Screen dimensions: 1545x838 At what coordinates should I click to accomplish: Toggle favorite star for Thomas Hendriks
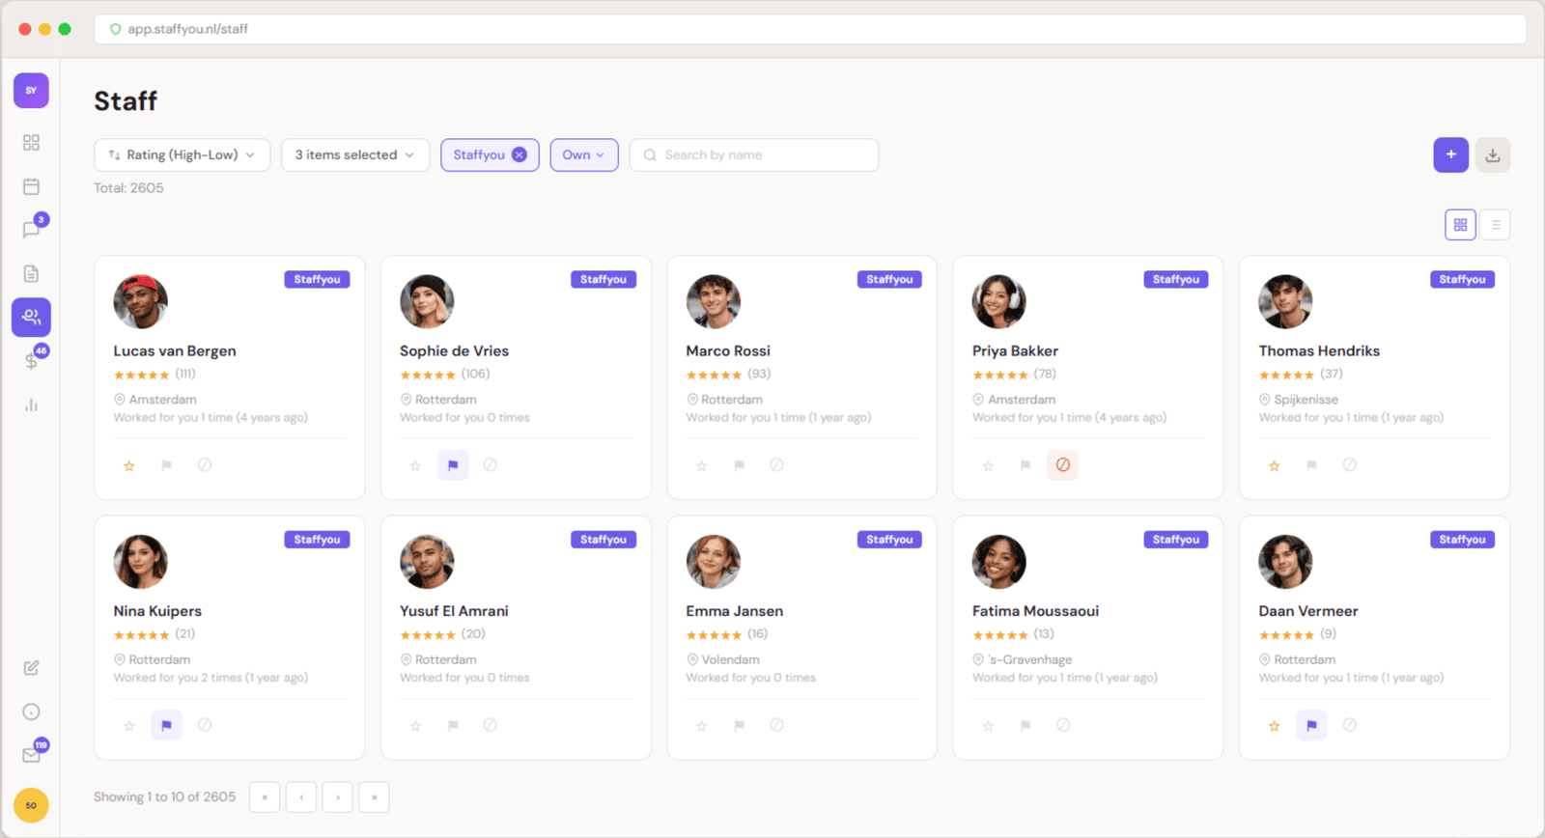(x=1274, y=465)
